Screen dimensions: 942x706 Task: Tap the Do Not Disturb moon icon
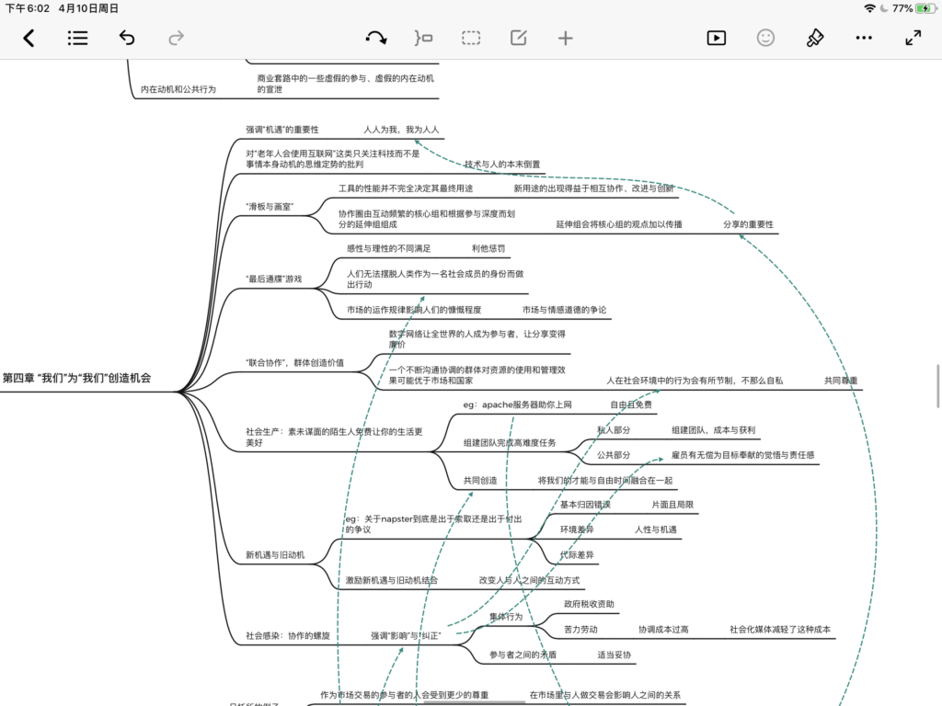point(884,8)
